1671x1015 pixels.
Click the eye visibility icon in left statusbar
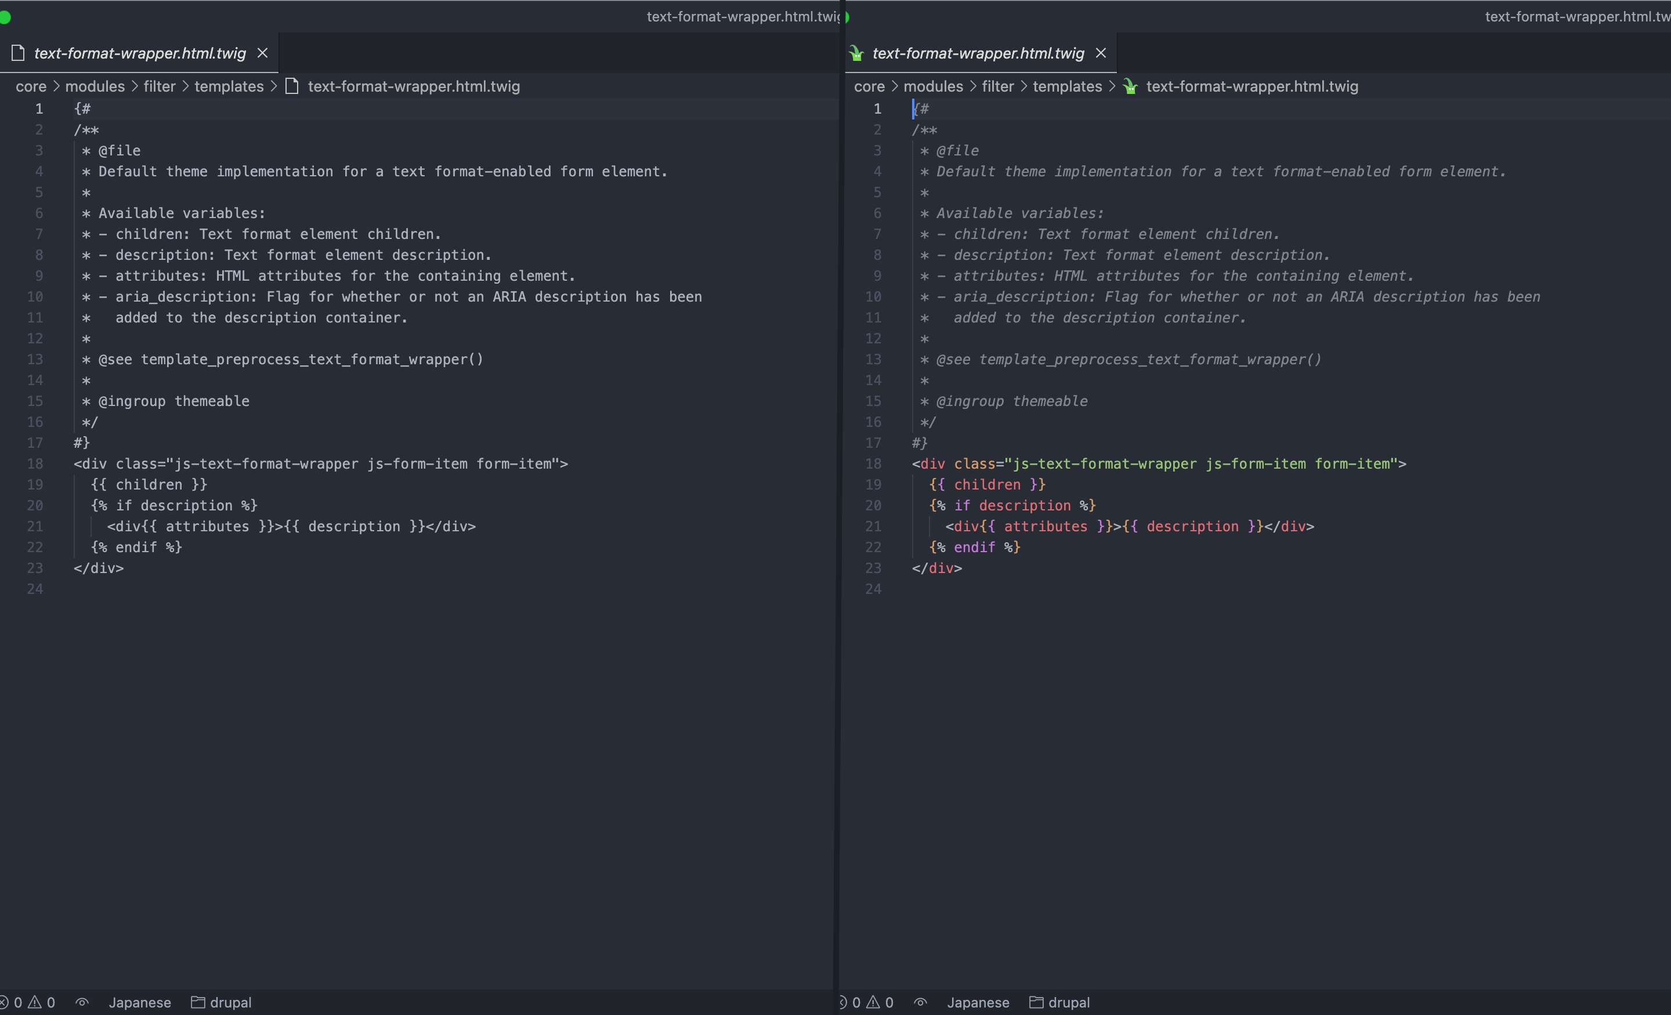[x=85, y=1002]
